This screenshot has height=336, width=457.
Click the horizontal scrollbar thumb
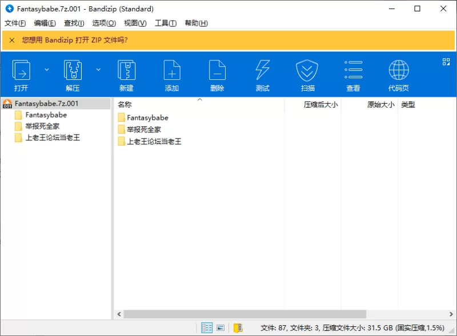tap(245, 314)
